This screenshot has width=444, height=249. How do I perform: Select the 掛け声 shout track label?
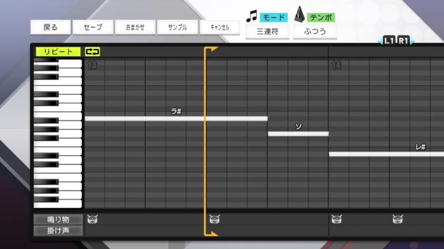(58, 231)
